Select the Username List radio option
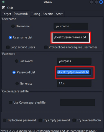Screen dimensions: 104x132 pos(10,37)
